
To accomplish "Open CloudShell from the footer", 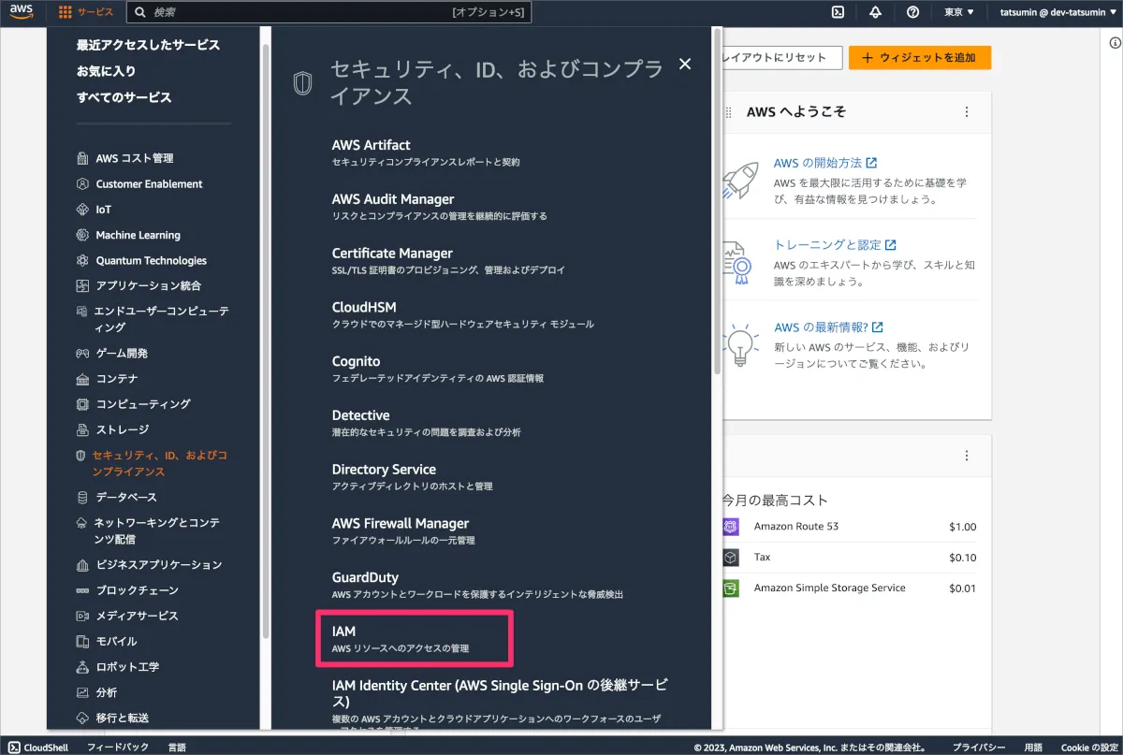I will coord(38,748).
